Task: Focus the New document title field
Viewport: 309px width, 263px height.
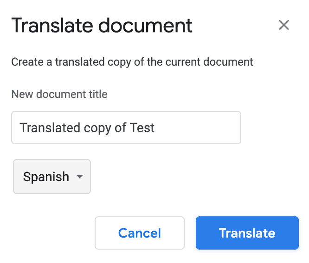Action: coord(126,128)
